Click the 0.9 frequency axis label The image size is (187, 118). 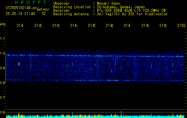(x=3, y=68)
